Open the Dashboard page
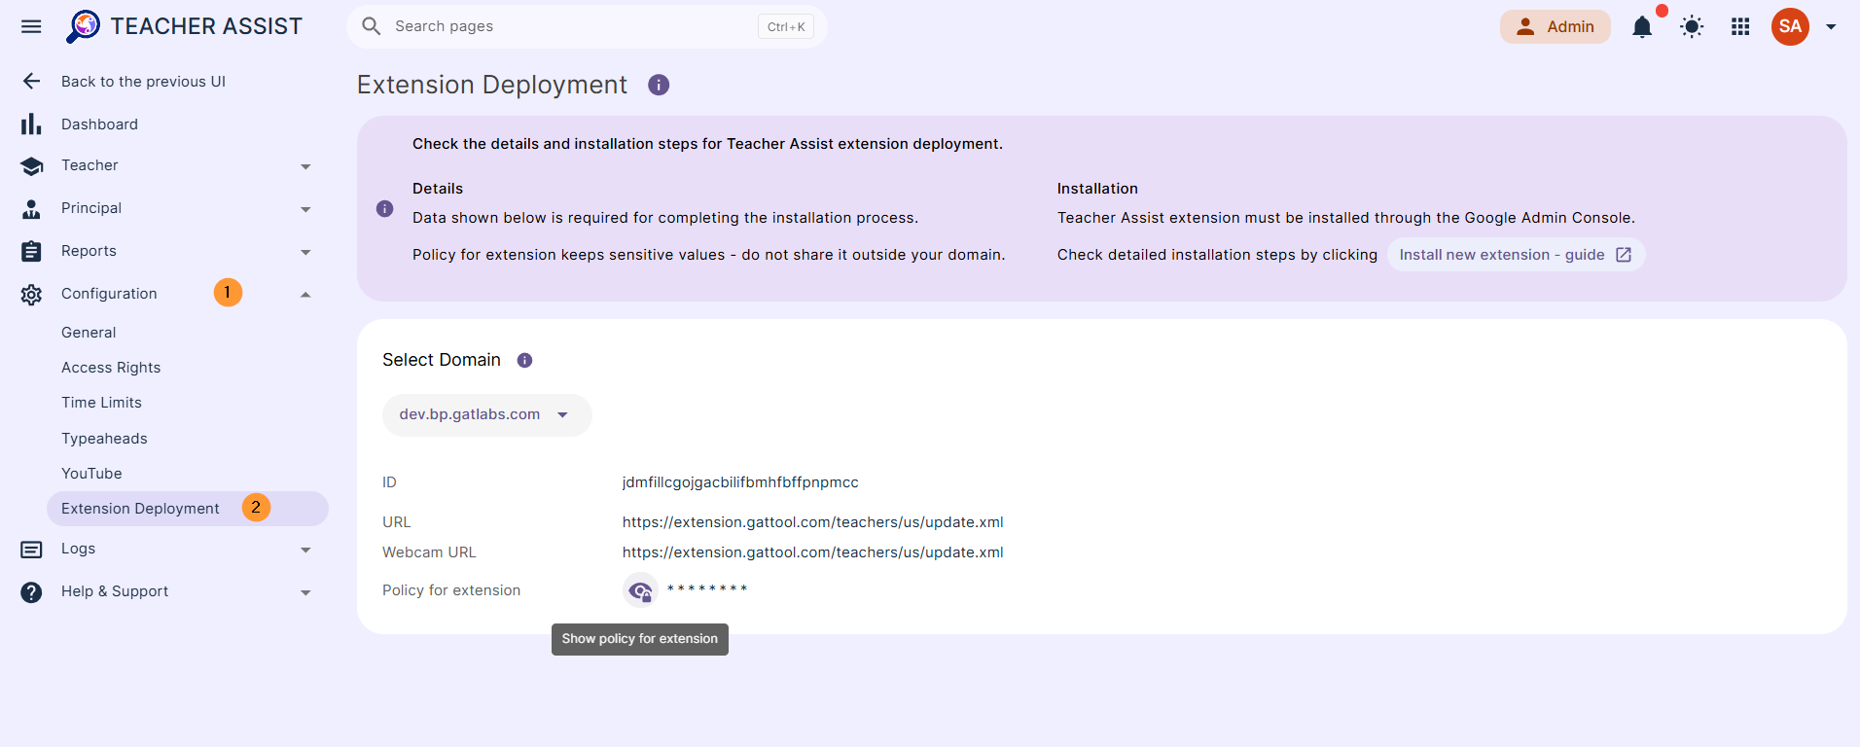Image resolution: width=1860 pixels, height=747 pixels. click(x=99, y=124)
